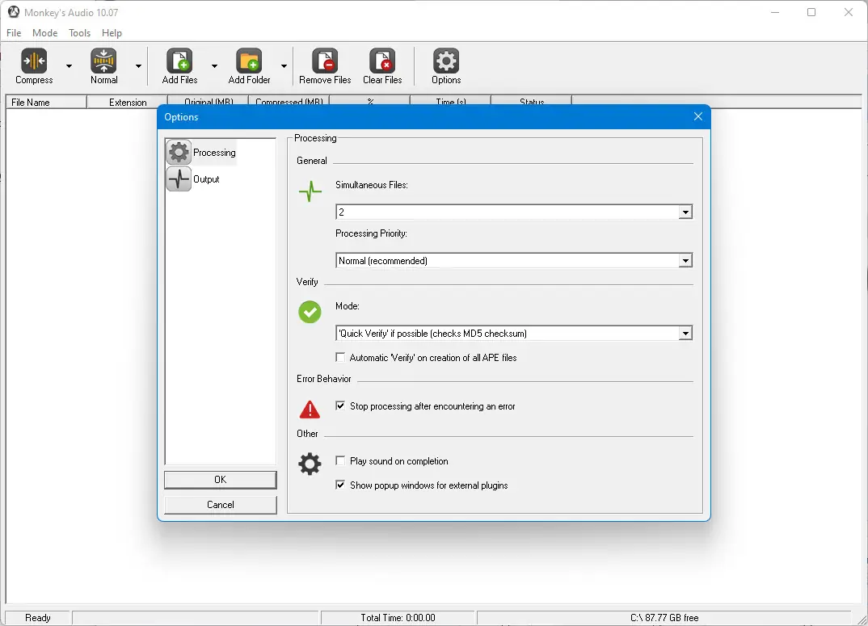
Task: Expand the Add Files dropdown arrow
Action: click(x=214, y=66)
